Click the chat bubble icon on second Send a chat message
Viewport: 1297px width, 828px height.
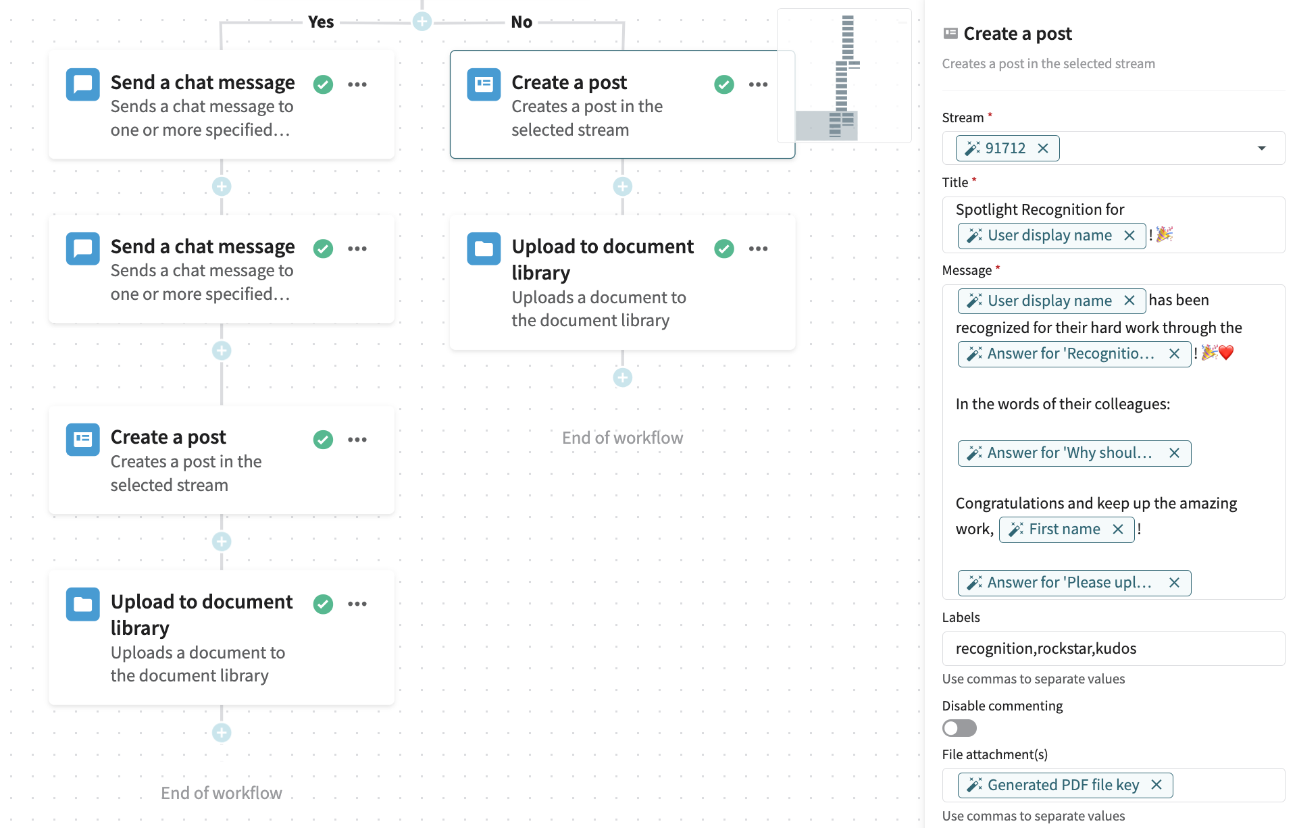click(x=83, y=249)
